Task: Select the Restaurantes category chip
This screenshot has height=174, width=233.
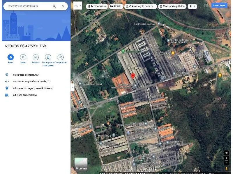Action: pyautogui.click(x=97, y=6)
